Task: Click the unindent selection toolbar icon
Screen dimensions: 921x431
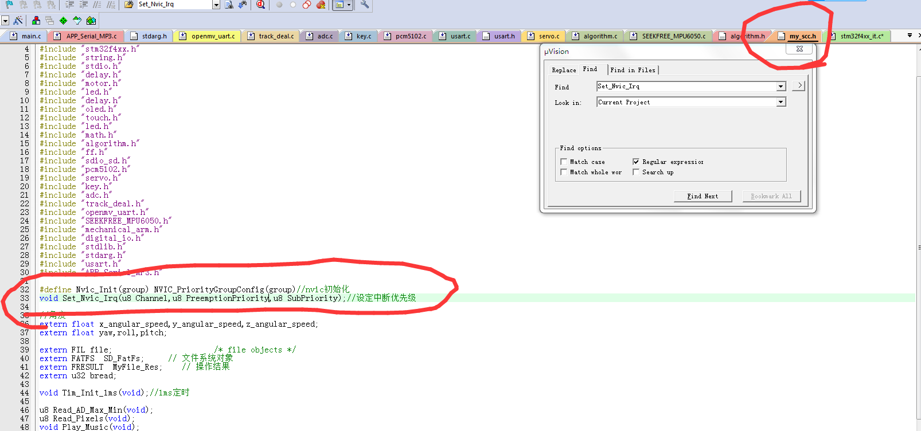Action: (84, 5)
